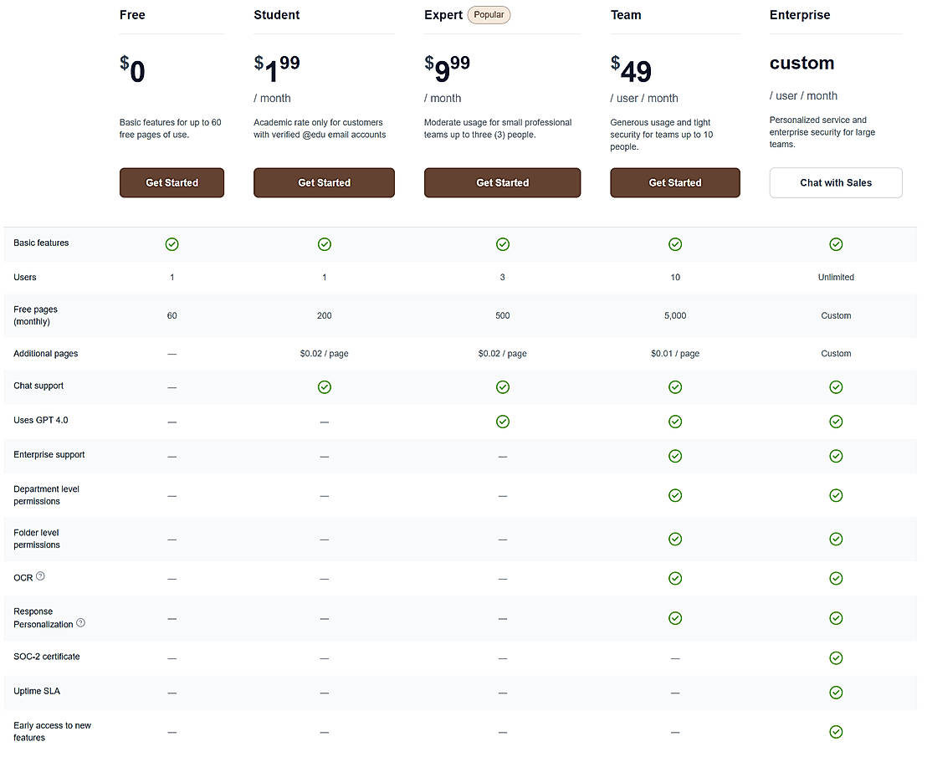The height and width of the screenshot is (757, 927).
Task: Click Uses GPT 4.0 checkmark in Expert column
Action: 503,422
